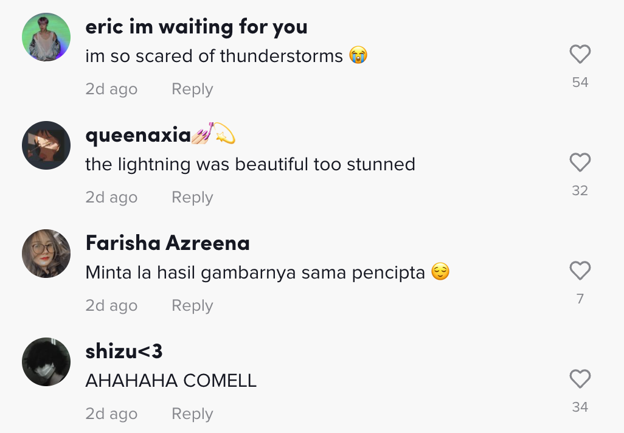Reply to queenaxia's comment
This screenshot has width=624, height=433.
192,198
